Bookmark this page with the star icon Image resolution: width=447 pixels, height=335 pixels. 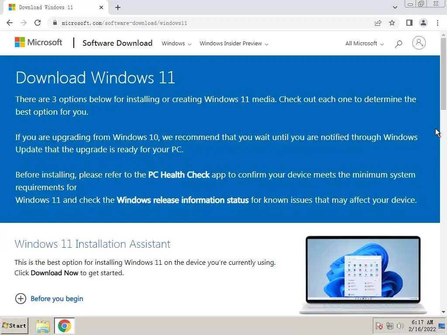[x=392, y=23]
